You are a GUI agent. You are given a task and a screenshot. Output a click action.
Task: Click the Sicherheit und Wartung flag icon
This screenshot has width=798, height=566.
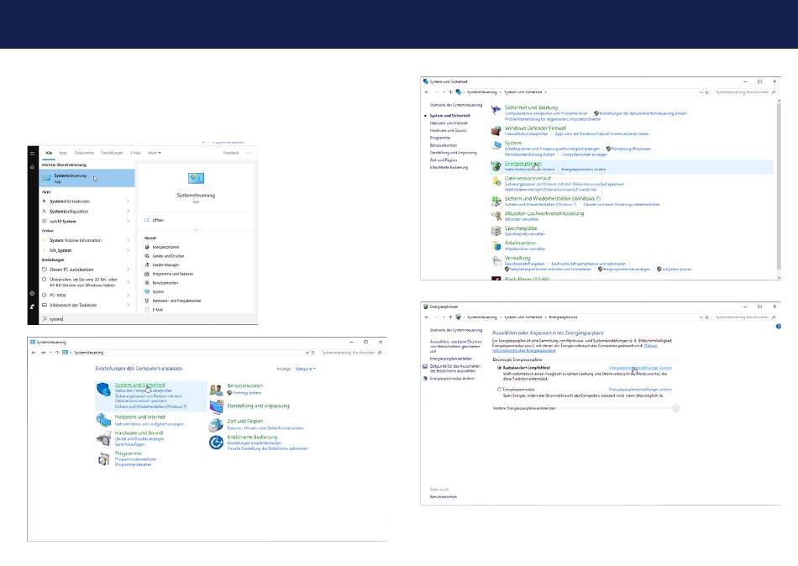point(496,110)
